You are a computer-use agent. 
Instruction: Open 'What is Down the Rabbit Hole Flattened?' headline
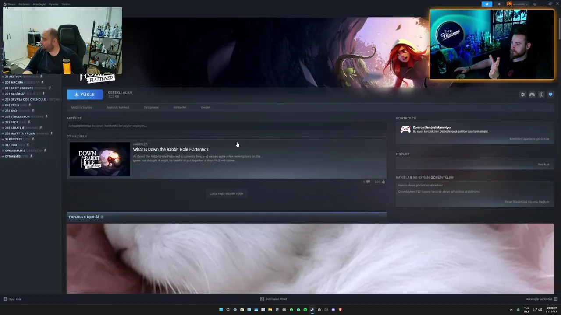click(170, 150)
